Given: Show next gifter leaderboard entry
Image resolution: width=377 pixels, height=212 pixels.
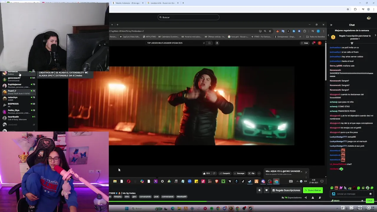Looking at the screenshot, I should (x=375, y=35).
